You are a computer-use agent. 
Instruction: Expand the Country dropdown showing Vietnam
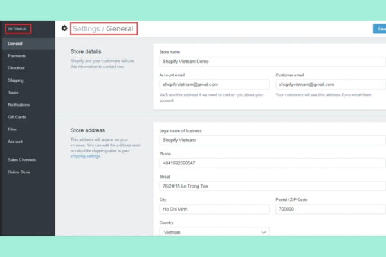pyautogui.click(x=214, y=232)
